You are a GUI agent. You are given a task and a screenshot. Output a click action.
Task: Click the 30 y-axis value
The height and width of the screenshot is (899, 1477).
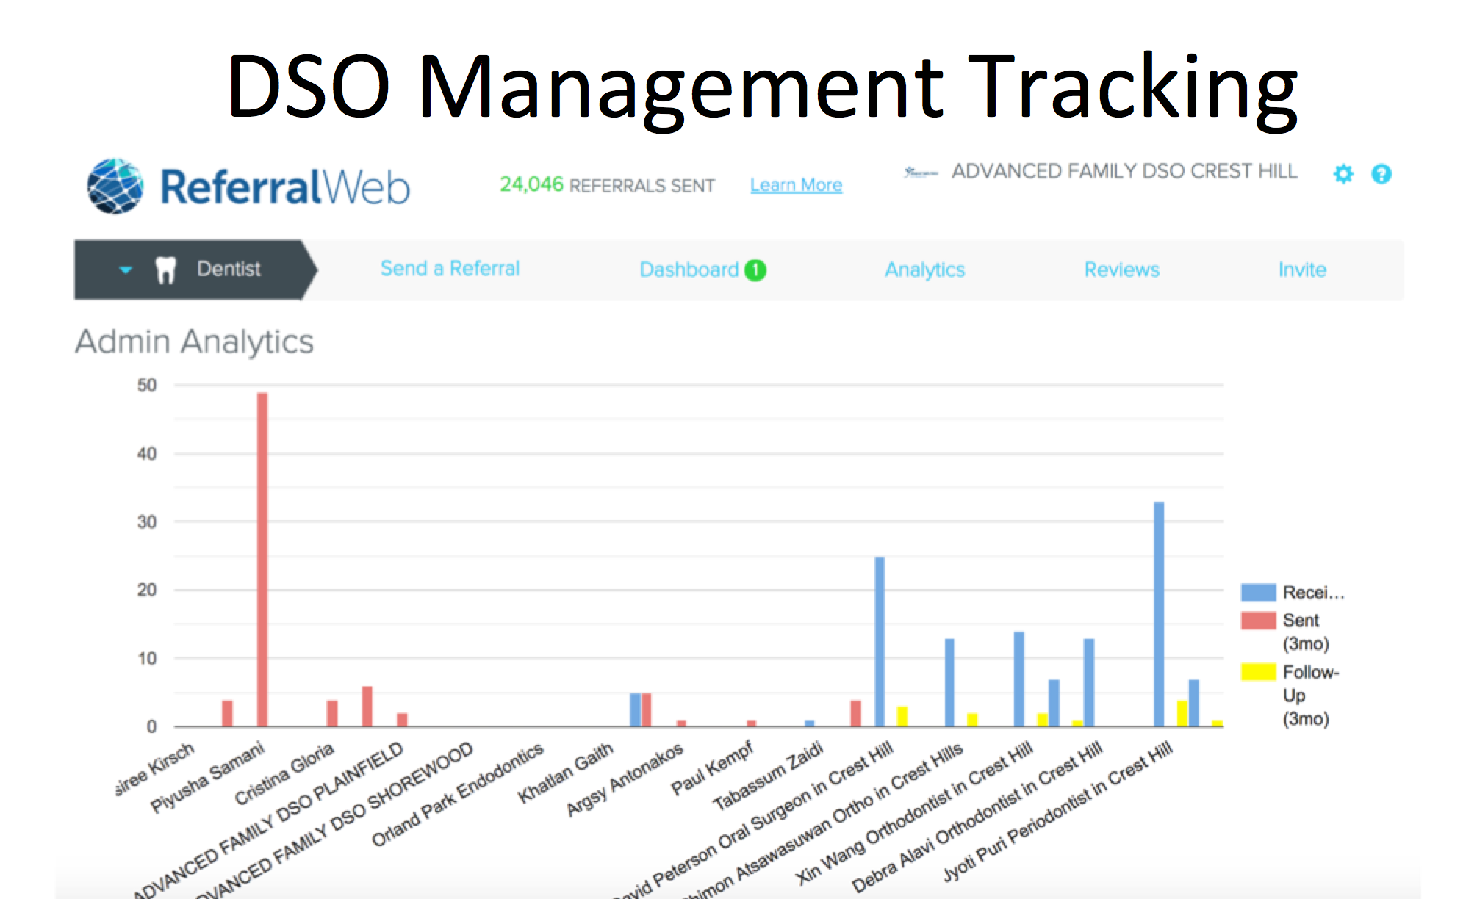147,522
